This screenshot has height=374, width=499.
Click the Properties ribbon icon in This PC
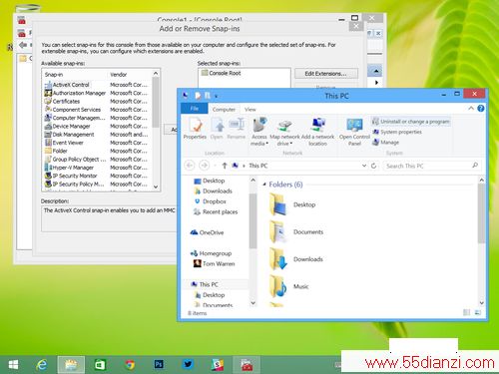[195, 129]
